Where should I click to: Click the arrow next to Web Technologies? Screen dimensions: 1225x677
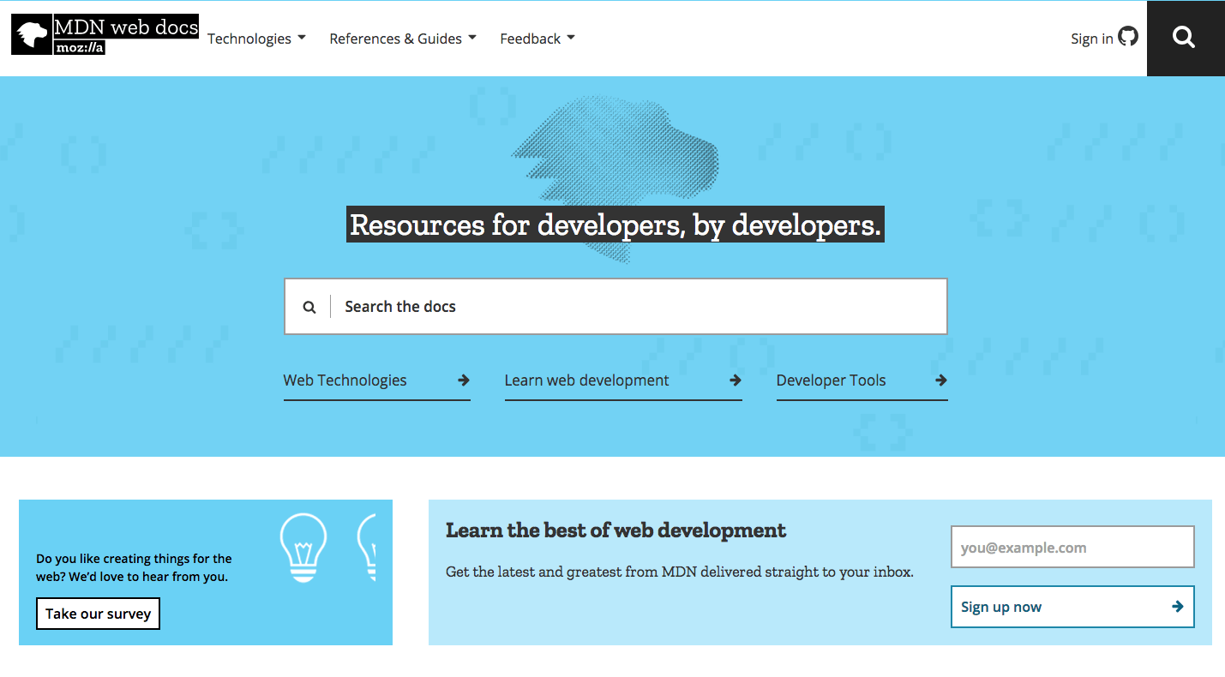(x=464, y=380)
